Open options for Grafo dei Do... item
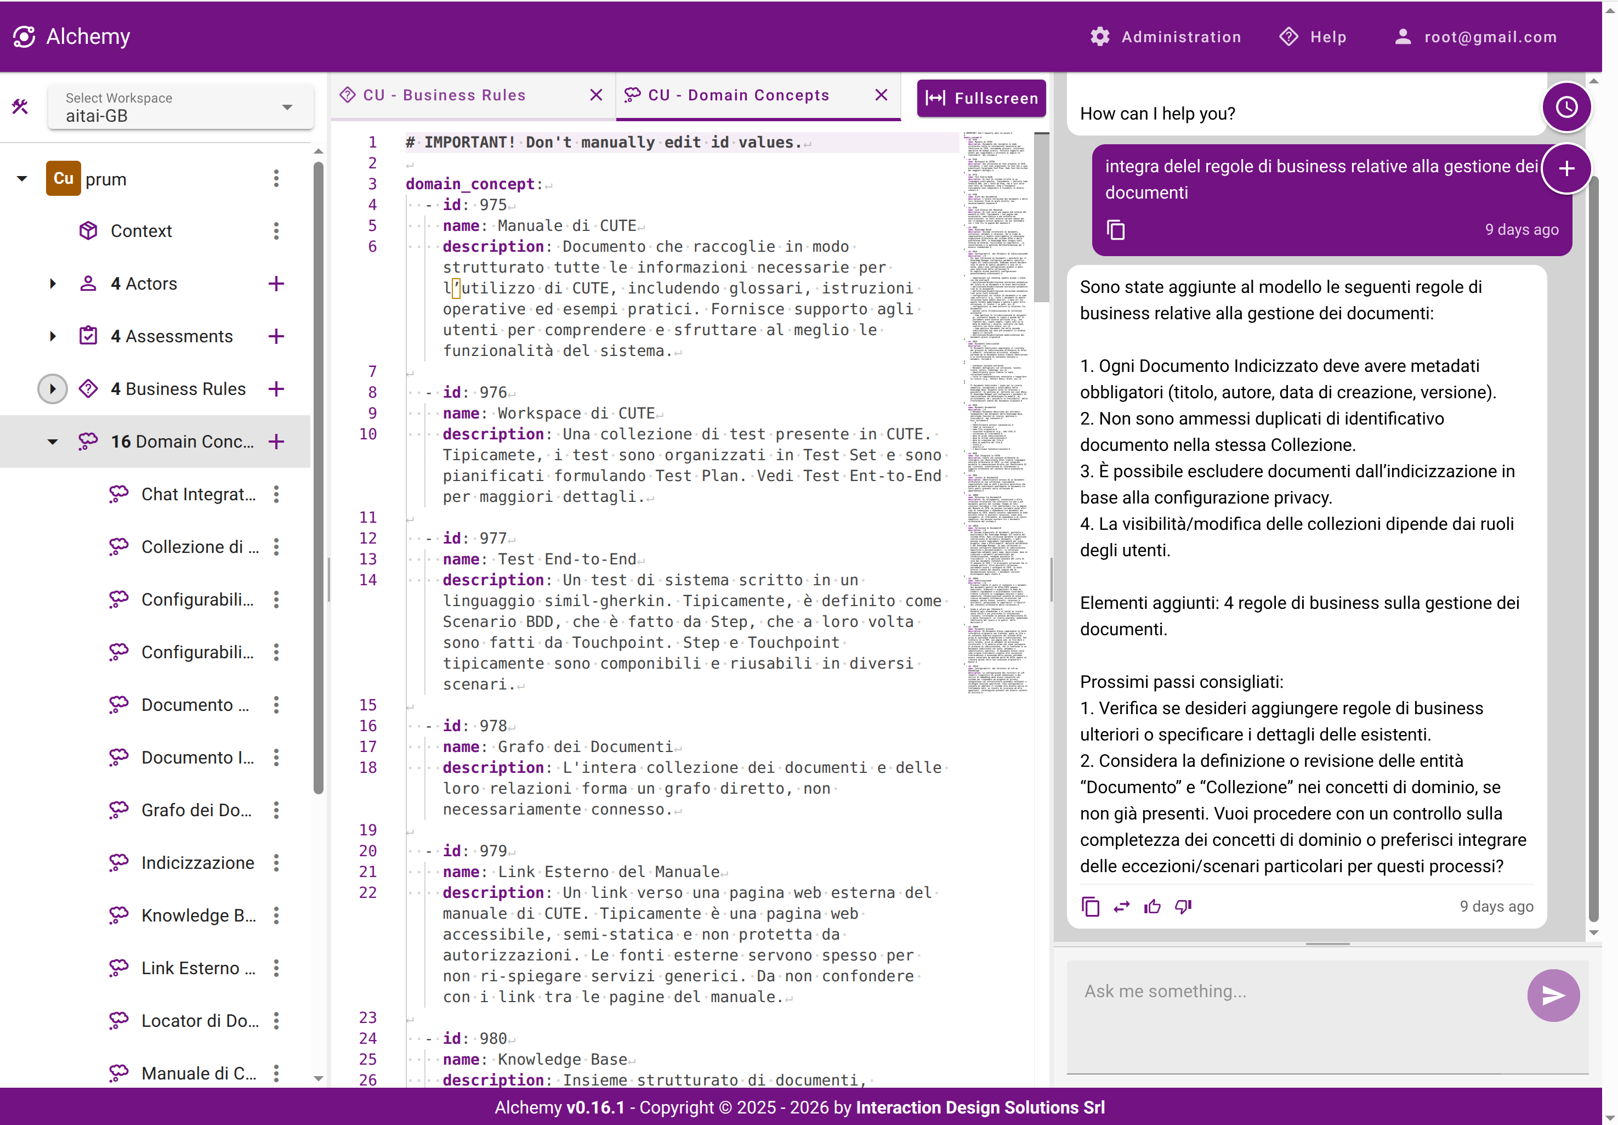 pyautogui.click(x=276, y=811)
